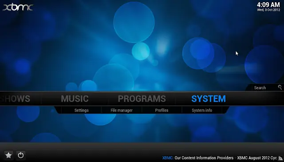Viewport: 284px width, 162px height.
Task: Open System info from the submenu
Action: point(202,110)
